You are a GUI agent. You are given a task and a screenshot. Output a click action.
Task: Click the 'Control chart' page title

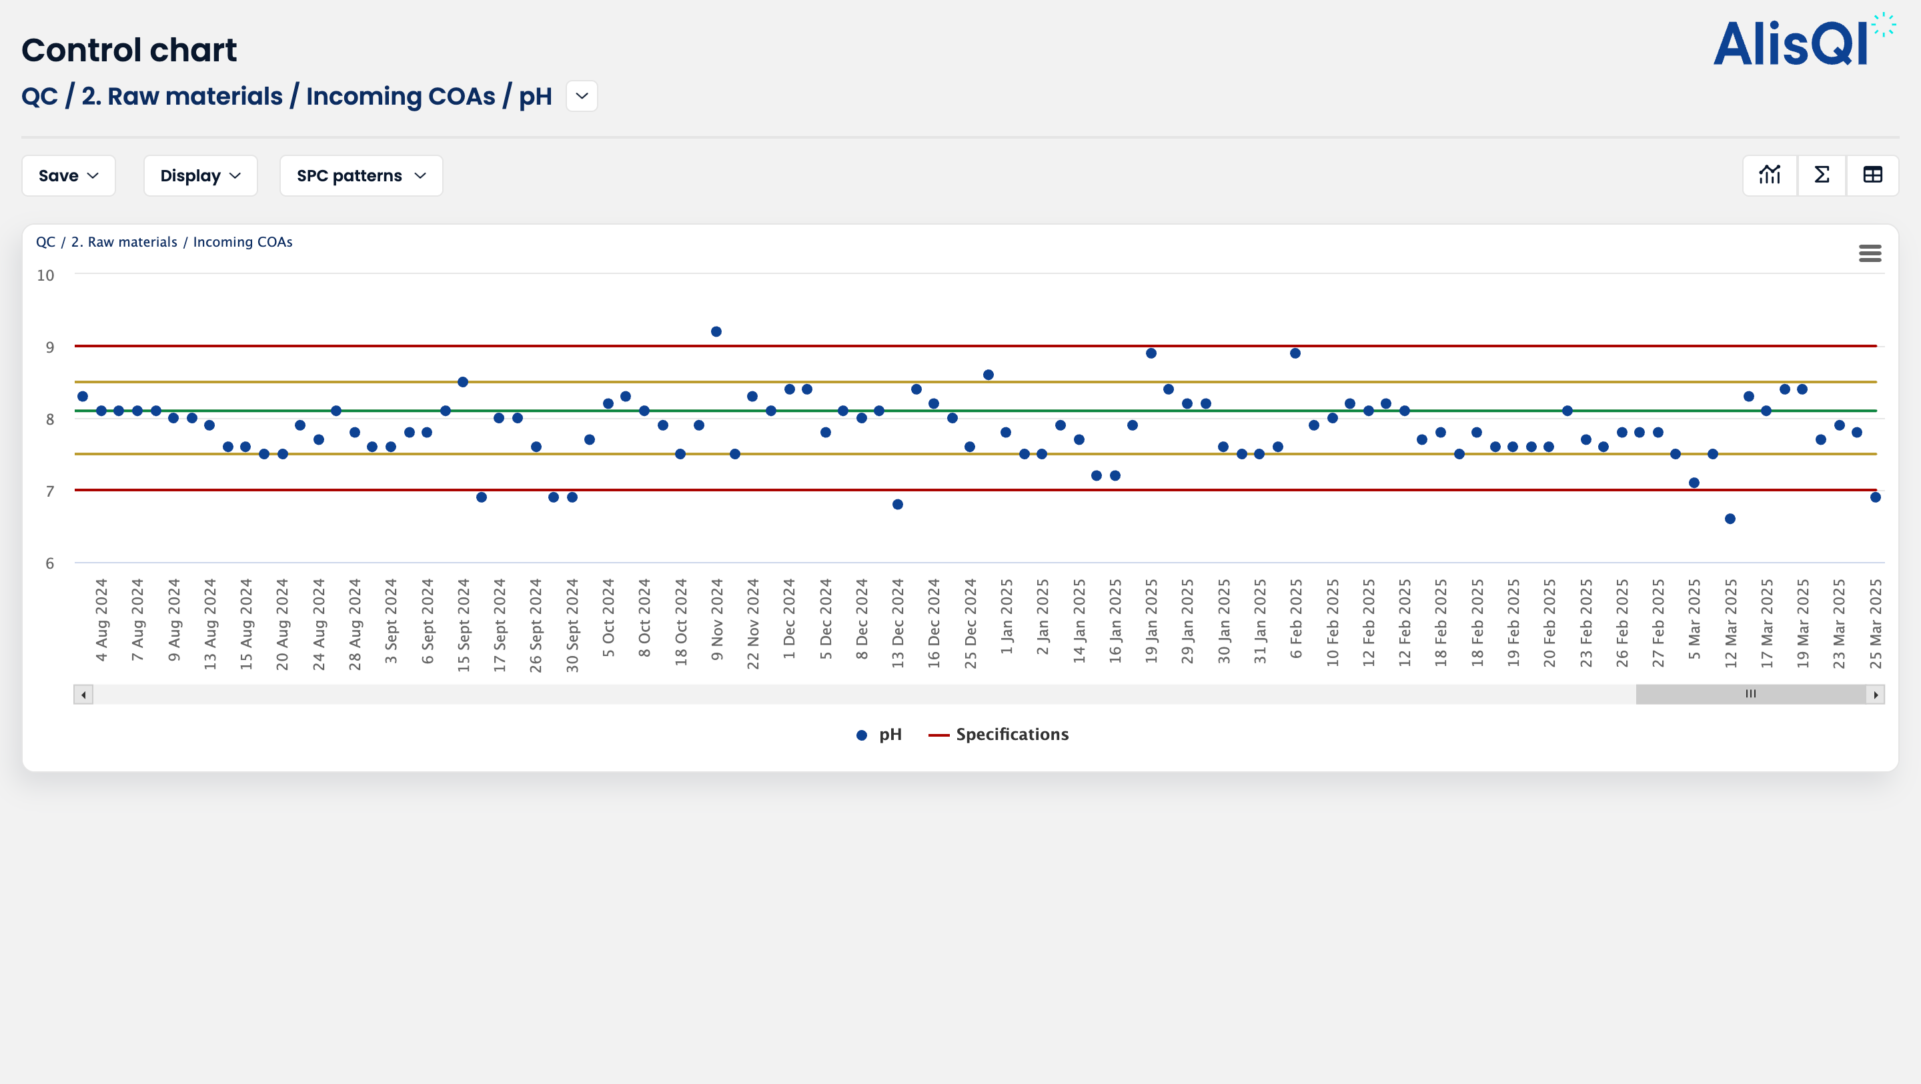129,50
